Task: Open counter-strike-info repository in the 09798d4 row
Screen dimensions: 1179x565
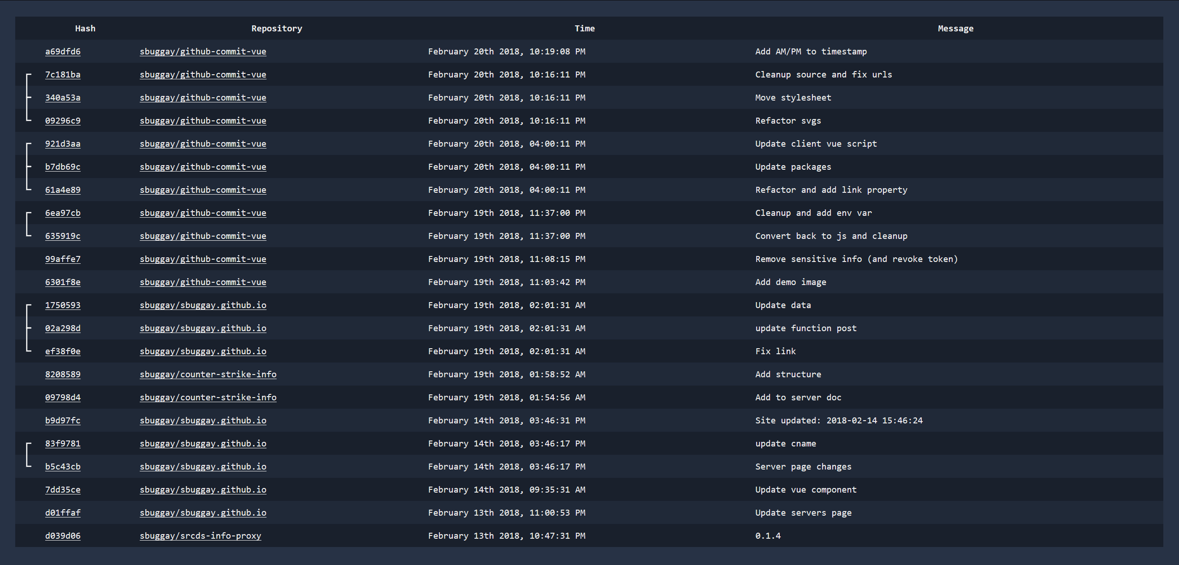Action: [x=208, y=398]
